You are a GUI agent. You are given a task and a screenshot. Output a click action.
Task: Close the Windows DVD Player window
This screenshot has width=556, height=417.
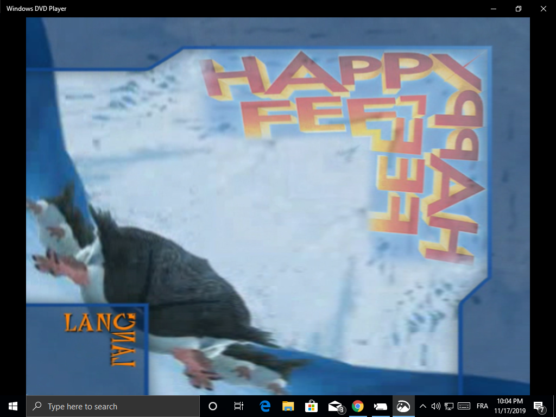[x=543, y=9]
